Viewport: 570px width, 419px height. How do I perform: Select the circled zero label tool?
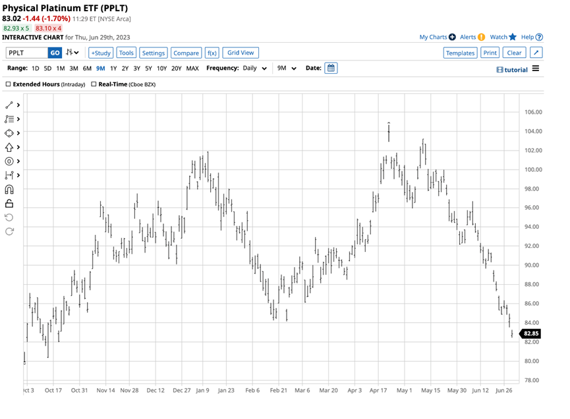pyautogui.click(x=9, y=161)
